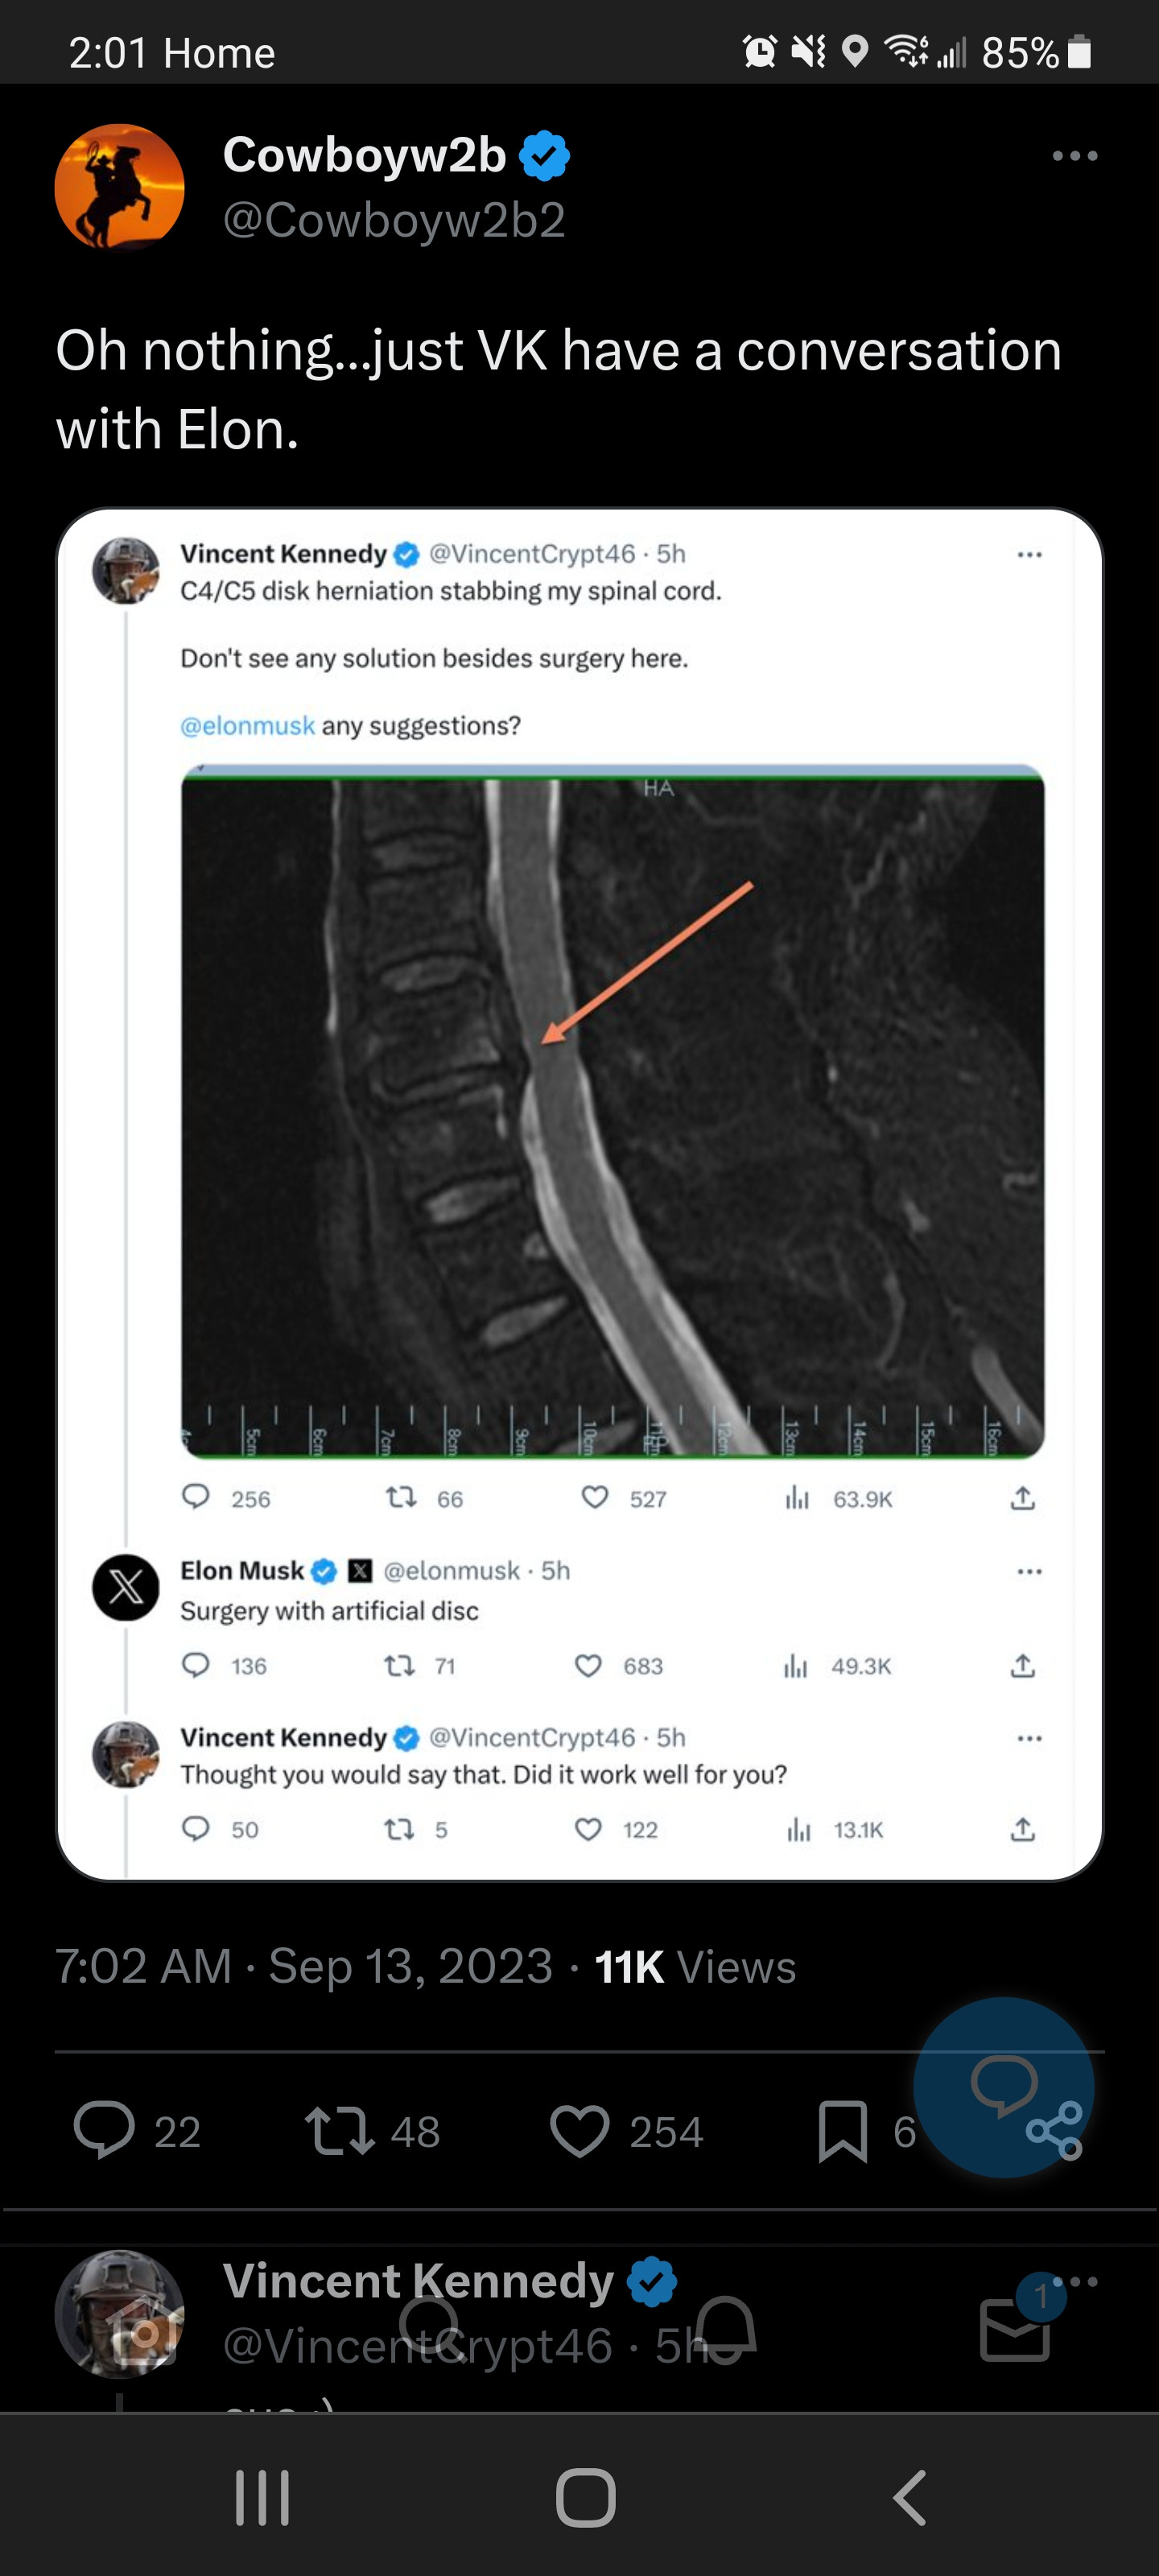Open the @Cowboyw2b2 handle link
The height and width of the screenshot is (2576, 1159).
[394, 220]
